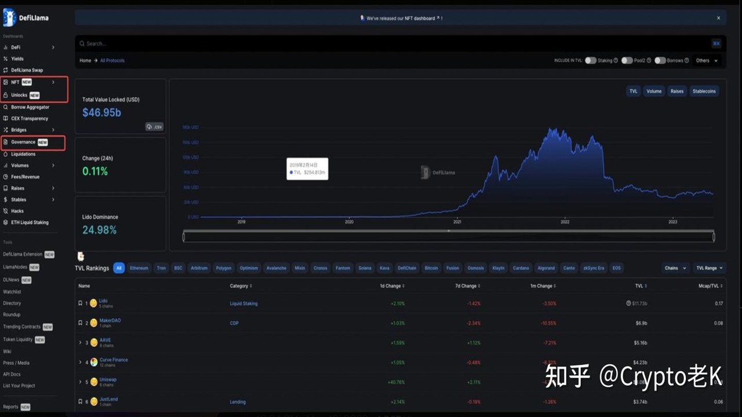
Task: Click Hacks shield icon
Action: click(5, 211)
